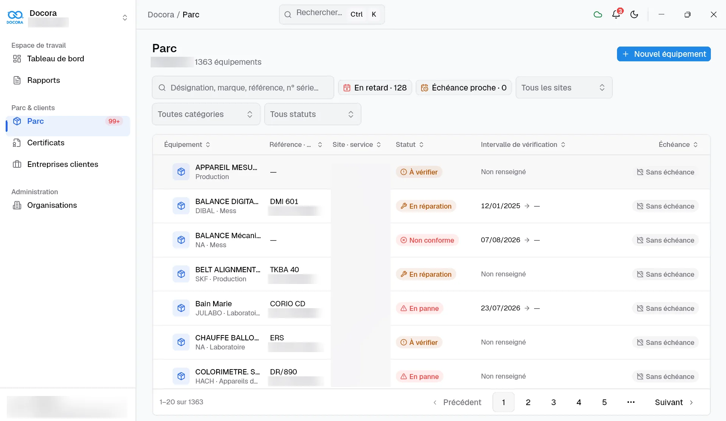
Task: Click the Suivant pagination button
Action: [674, 402]
